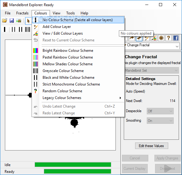Open the View menu
This screenshot has width=182, height=175.
point(56,13)
